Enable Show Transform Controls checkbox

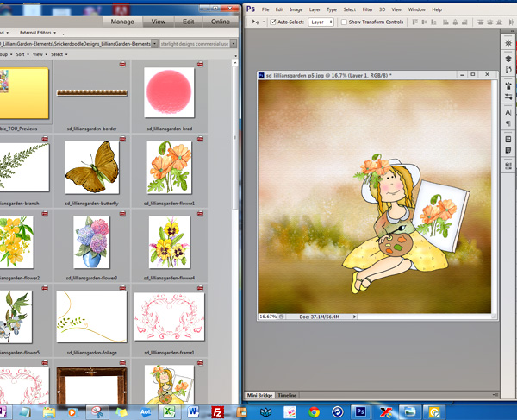[x=344, y=22]
